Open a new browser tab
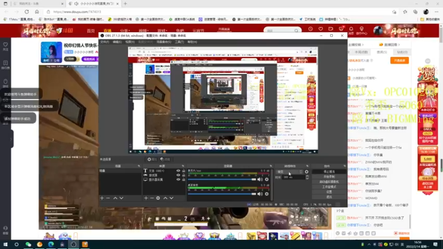This screenshot has width=443, height=249. [126, 4]
